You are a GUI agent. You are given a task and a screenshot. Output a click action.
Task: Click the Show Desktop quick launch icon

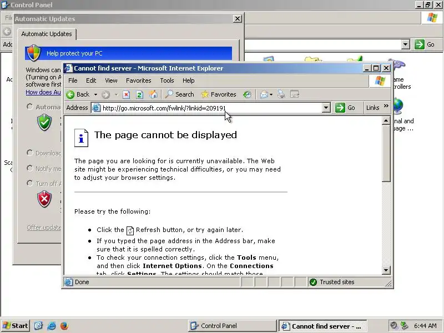pyautogui.click(x=38, y=326)
